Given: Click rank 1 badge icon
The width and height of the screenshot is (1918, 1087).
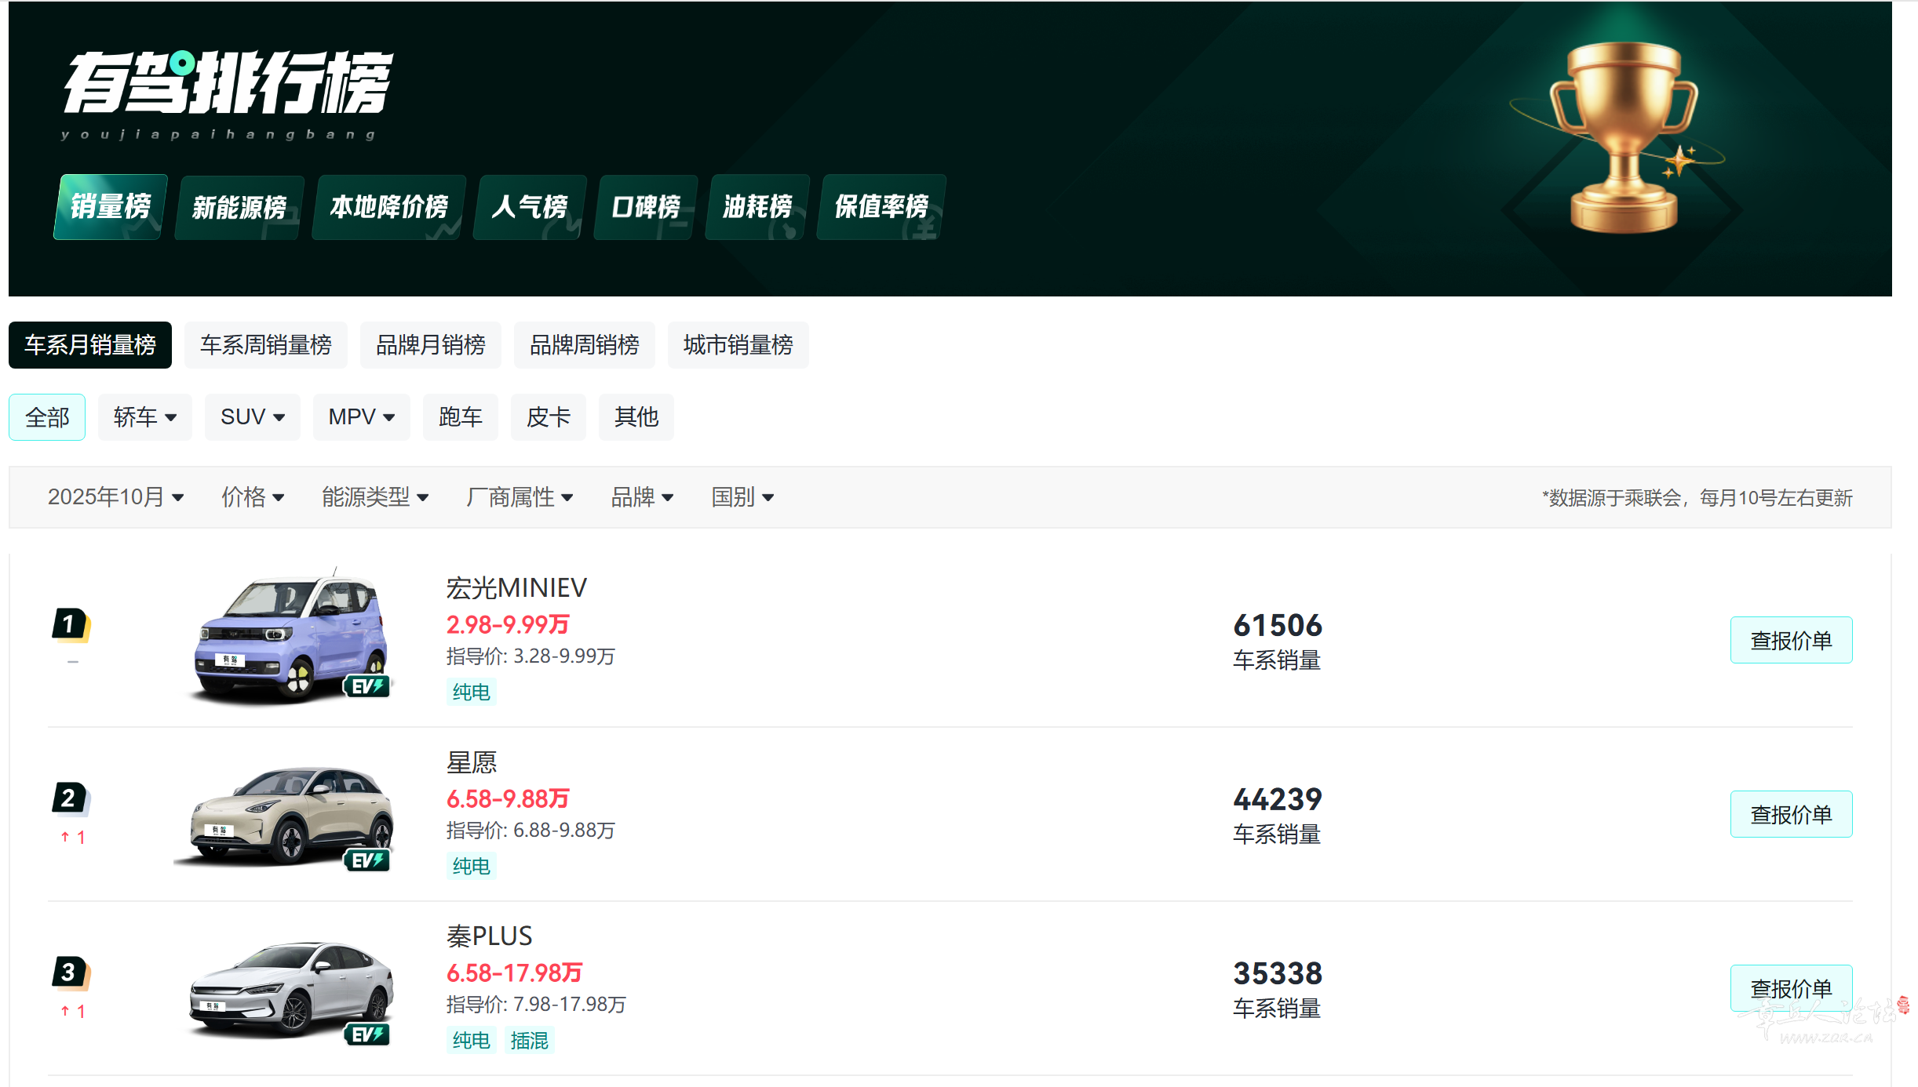Looking at the screenshot, I should (x=71, y=625).
